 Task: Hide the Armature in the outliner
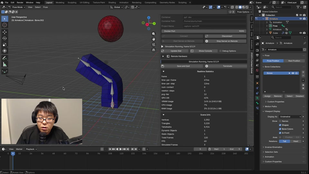pos(301,19)
